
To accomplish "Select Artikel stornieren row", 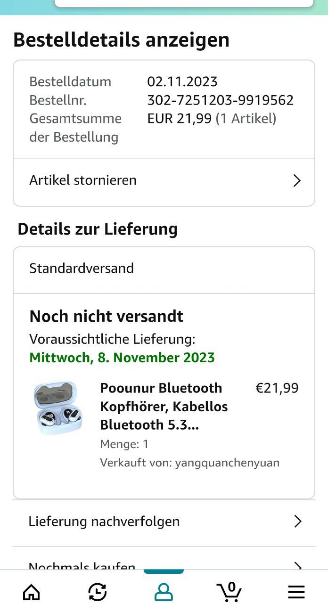I will tap(164, 181).
